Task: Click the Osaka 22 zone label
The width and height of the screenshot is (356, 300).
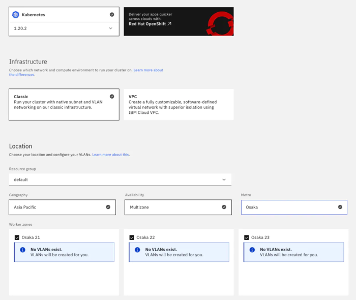Action: click(145, 237)
